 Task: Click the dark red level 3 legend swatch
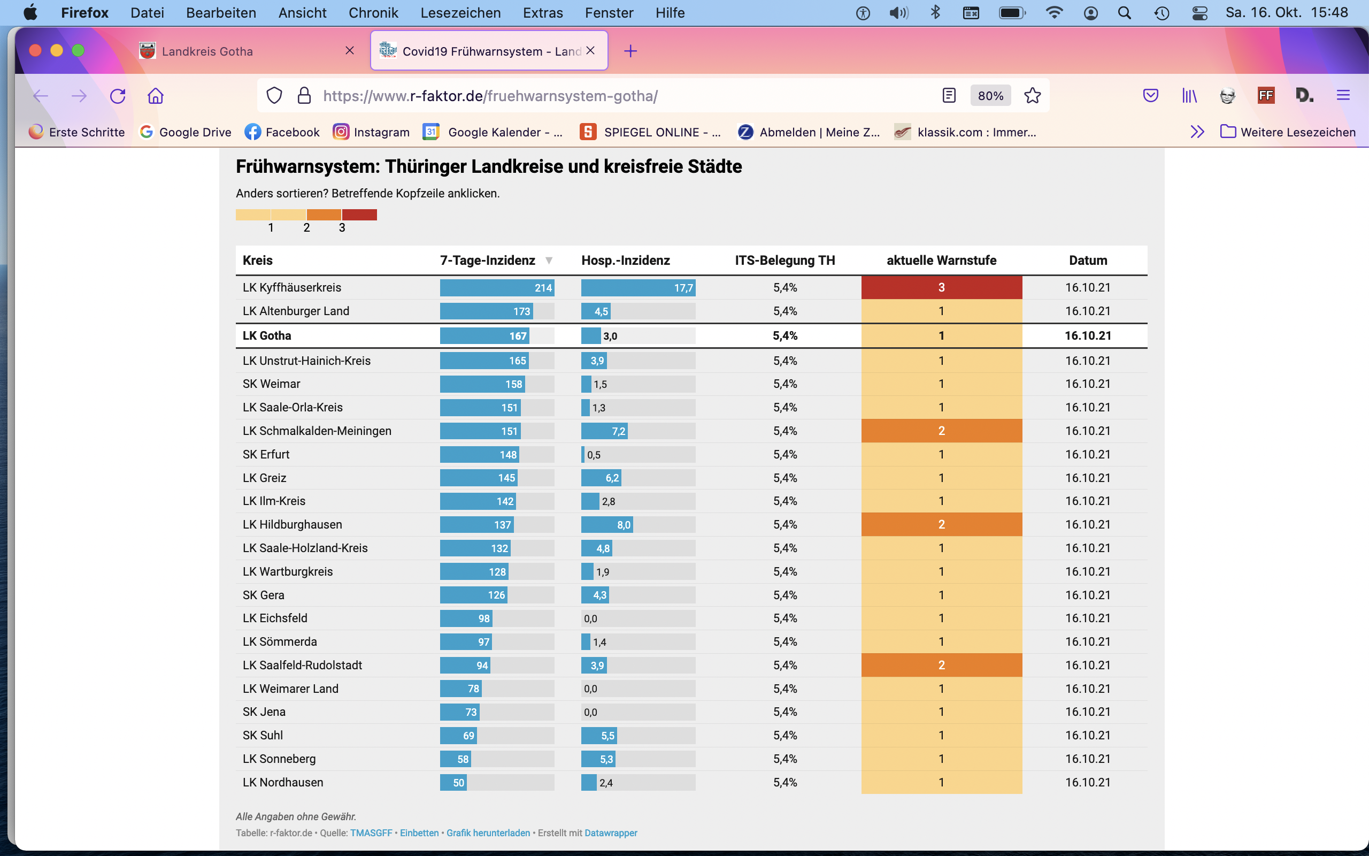359,215
